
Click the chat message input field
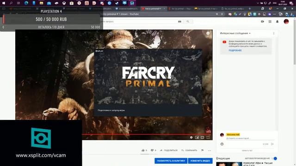[250, 138]
